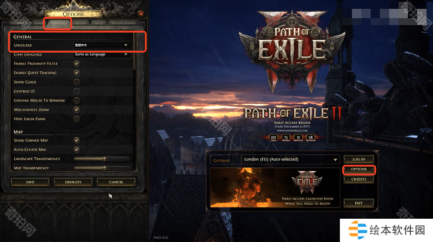Select the Notifications tab
Viewport: 433px width, 242px height.
coord(123,23)
